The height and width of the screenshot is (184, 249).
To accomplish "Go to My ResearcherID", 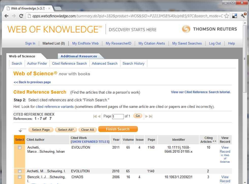I will (x=119, y=44).
